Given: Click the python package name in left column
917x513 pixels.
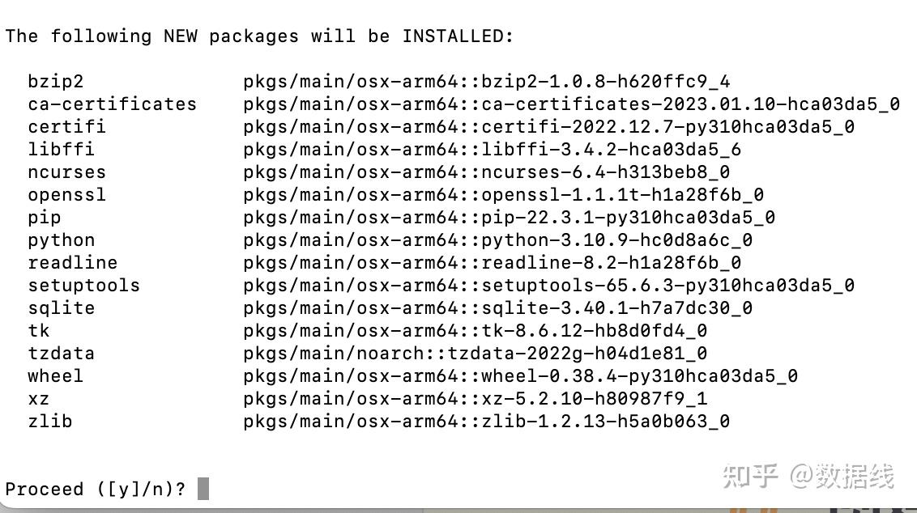Looking at the screenshot, I should coord(61,240).
